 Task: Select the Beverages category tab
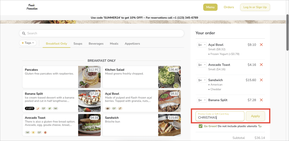point(96,44)
